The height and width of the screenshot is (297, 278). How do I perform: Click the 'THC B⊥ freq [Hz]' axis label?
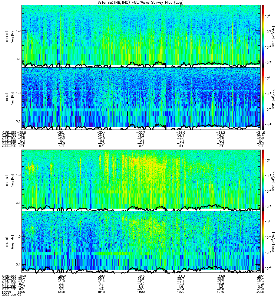(x=10, y=180)
